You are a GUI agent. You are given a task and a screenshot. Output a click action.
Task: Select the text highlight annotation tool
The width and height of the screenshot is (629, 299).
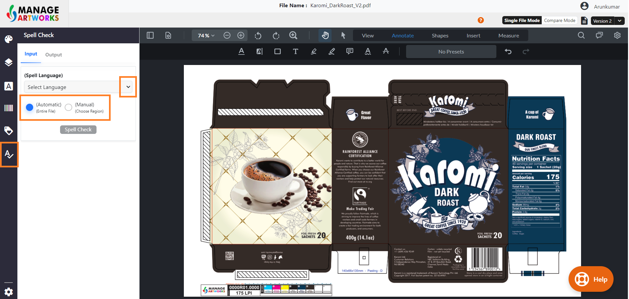(259, 52)
